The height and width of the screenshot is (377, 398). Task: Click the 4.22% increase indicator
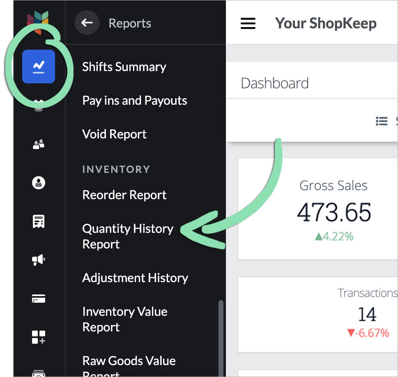334,237
